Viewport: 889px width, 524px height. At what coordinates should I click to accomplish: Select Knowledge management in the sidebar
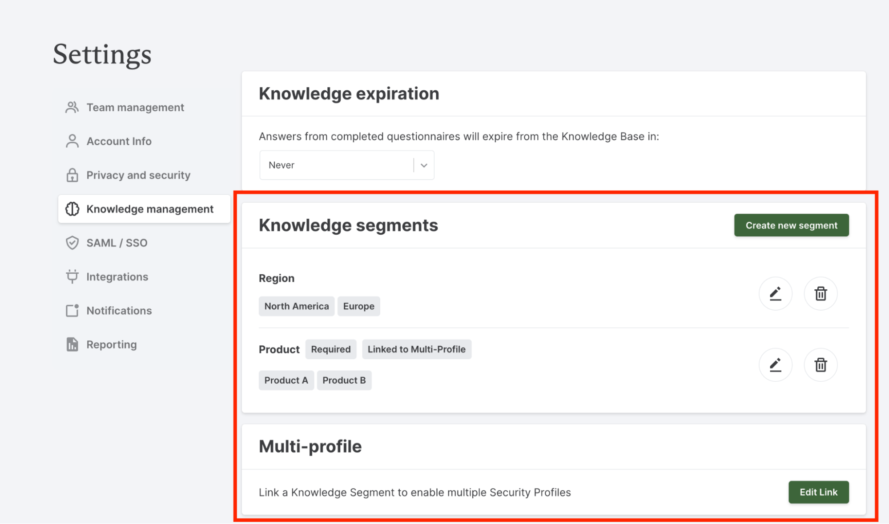(x=144, y=209)
